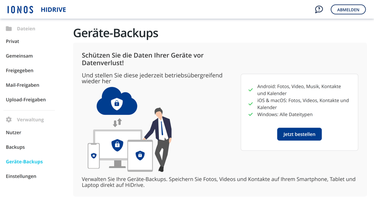Open the help question mark icon
The image size is (374, 210).
coord(319,9)
